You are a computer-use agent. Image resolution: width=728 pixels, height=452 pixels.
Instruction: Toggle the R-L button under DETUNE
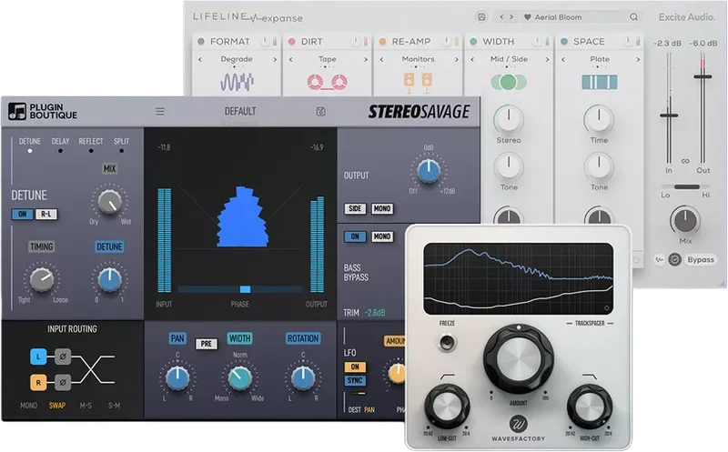pos(46,215)
